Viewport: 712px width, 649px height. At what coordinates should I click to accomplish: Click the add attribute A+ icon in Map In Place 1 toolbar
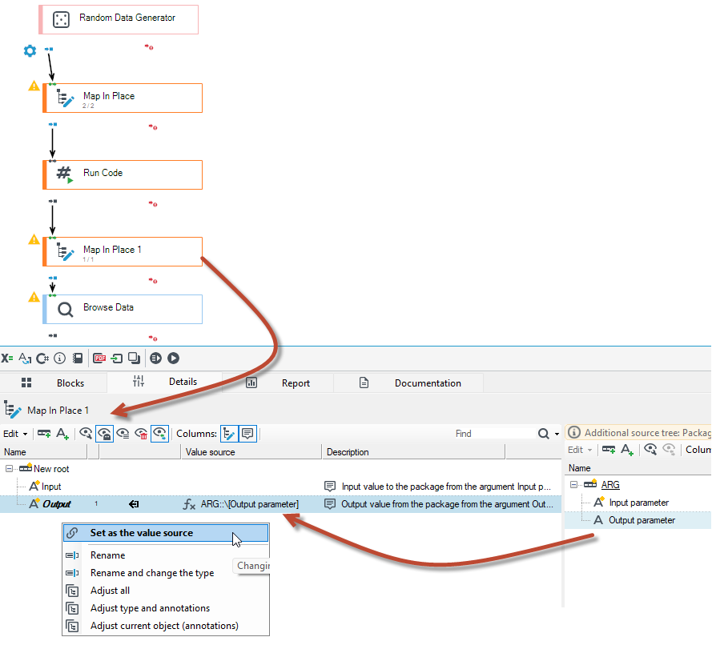[62, 434]
